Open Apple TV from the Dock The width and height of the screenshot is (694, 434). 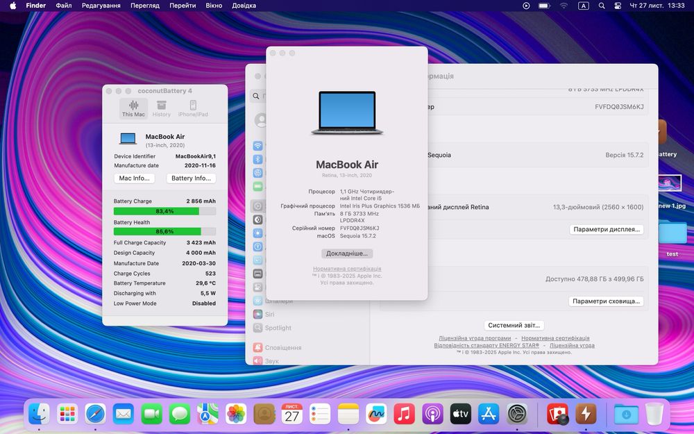tap(460, 415)
